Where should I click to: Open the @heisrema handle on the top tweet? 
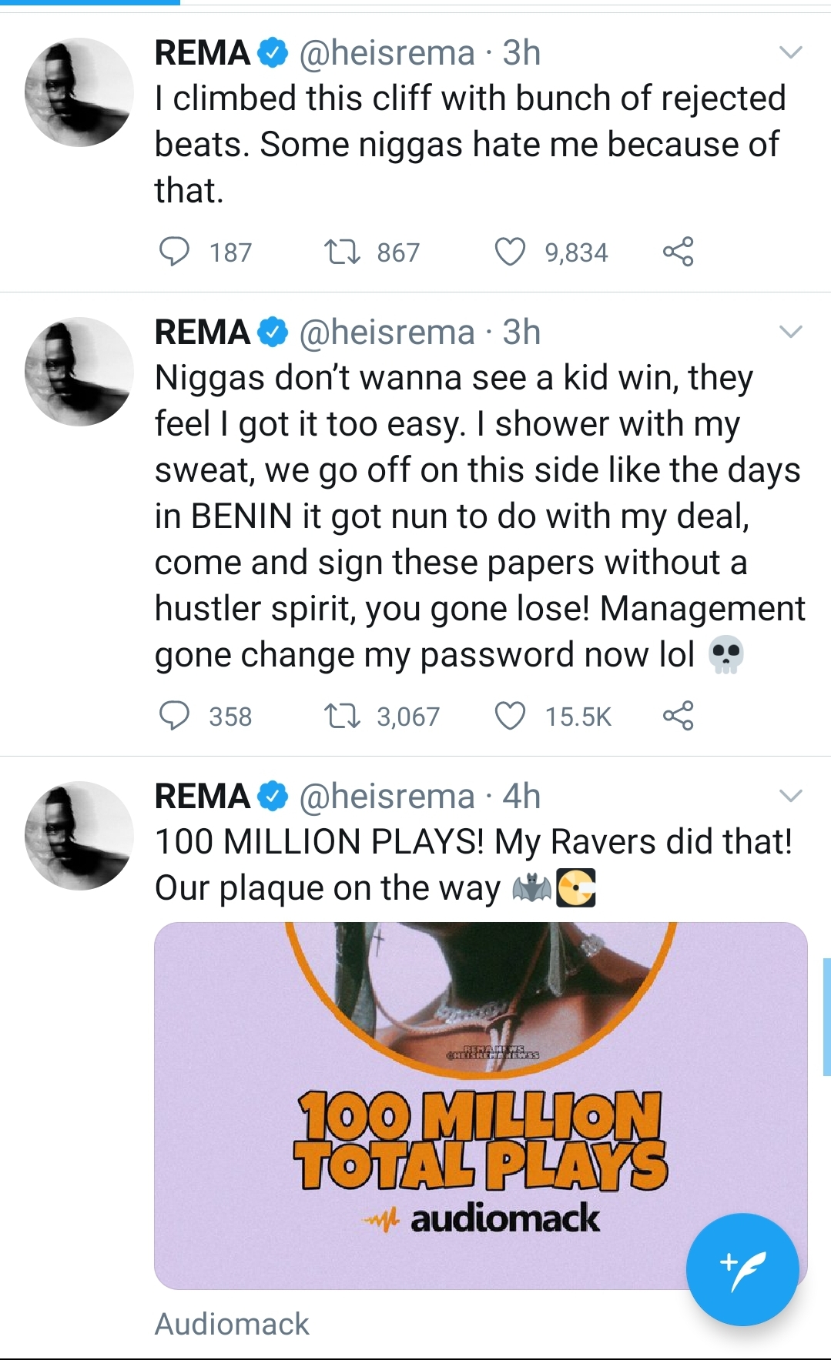tap(387, 53)
